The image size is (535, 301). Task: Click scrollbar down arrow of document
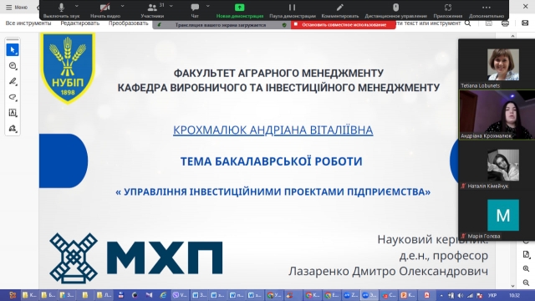[x=512, y=286]
